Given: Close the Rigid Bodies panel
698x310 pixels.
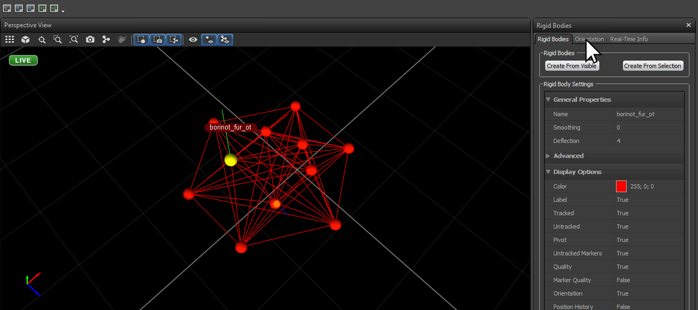Looking at the screenshot, I should point(688,25).
